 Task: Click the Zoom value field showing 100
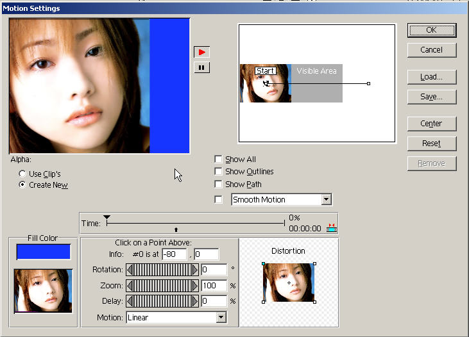click(x=214, y=286)
